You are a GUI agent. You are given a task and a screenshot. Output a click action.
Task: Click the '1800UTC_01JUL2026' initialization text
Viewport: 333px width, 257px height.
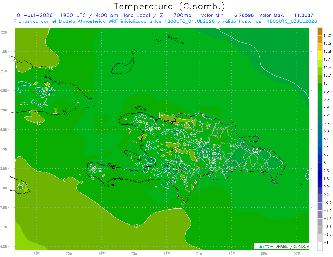coord(190,21)
